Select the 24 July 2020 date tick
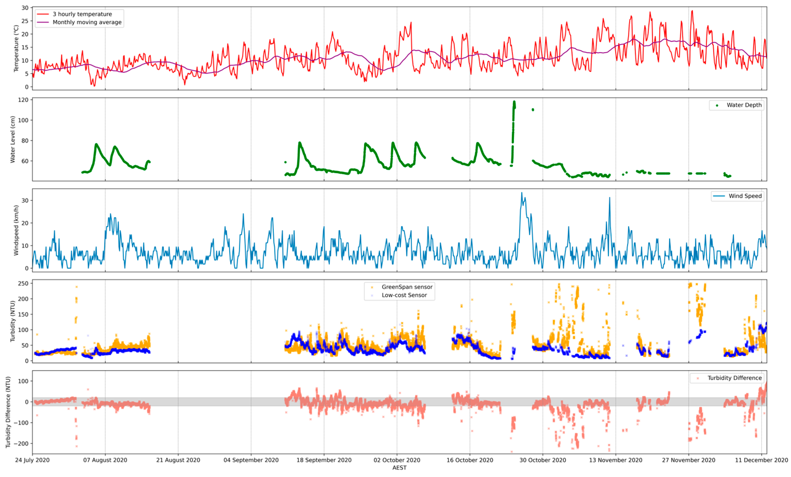The image size is (791, 477). click(x=32, y=460)
